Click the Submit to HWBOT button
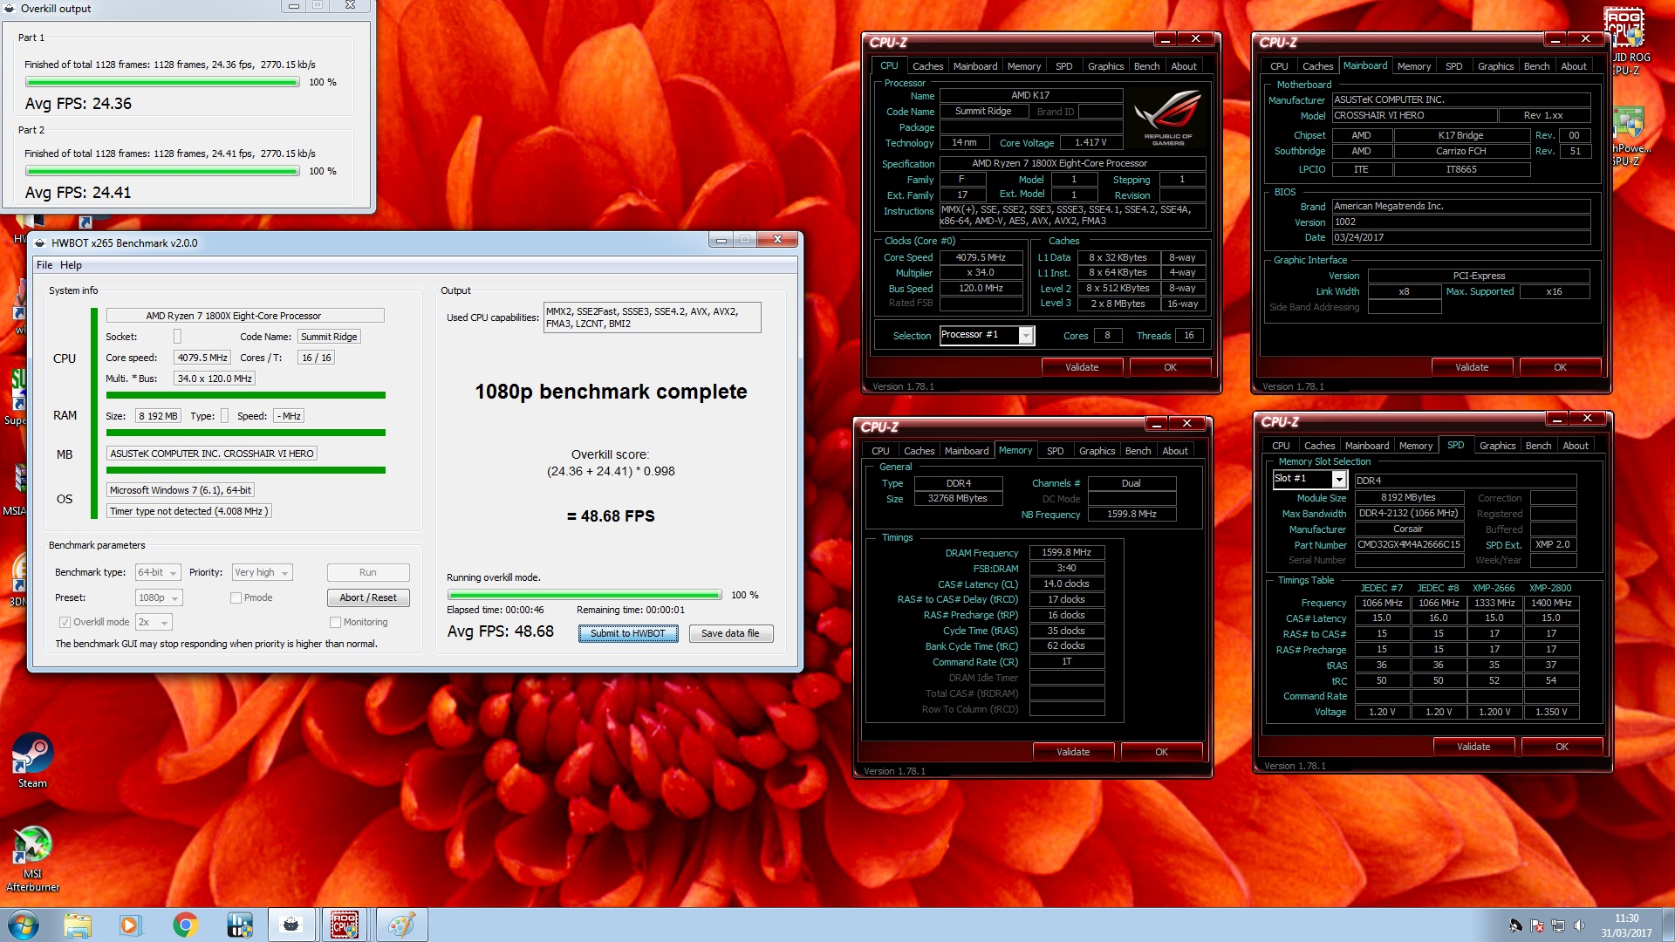The image size is (1675, 942). pyautogui.click(x=628, y=634)
